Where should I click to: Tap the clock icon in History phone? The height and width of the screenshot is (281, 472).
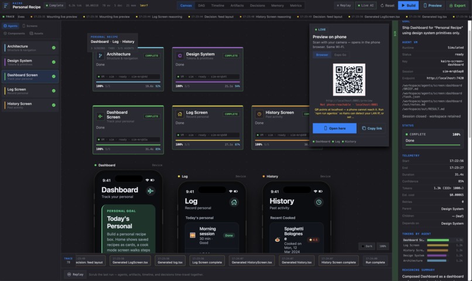(319, 202)
